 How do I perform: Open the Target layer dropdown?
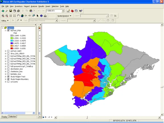point(94,20)
